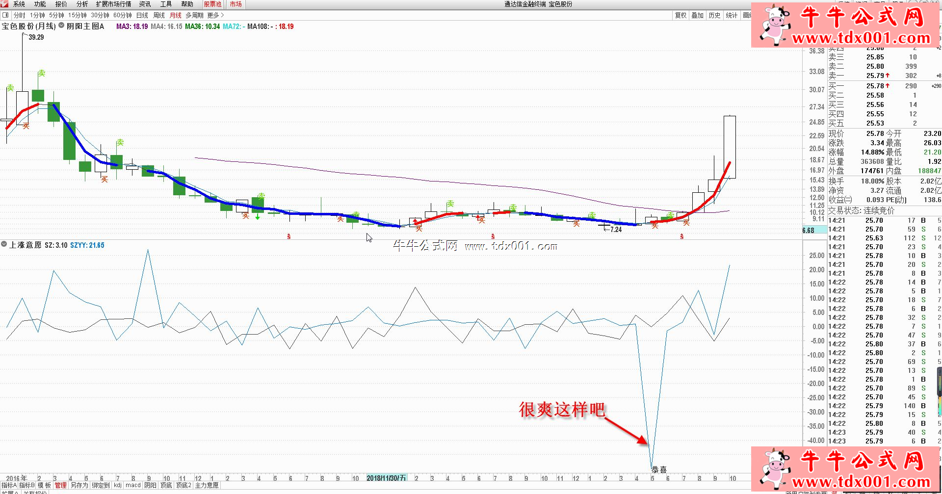Screen dimensions: 942x494
Task: Select the 顶底2 indicator tab
Action: 183,485
